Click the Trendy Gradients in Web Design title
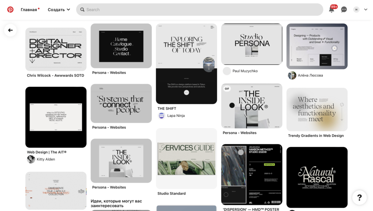 [x=316, y=135]
